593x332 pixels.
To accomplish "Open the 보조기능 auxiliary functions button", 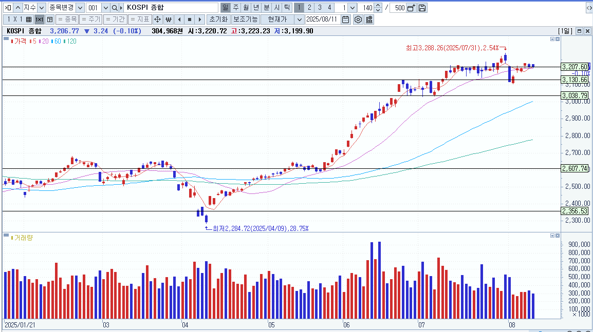I will click(245, 19).
